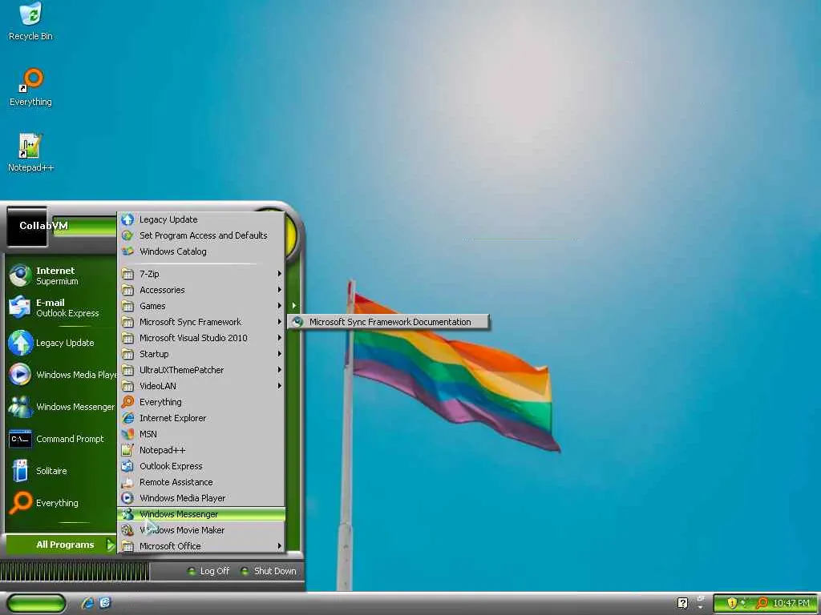The height and width of the screenshot is (615, 821).
Task: Expand the Startup folder
Action: [201, 354]
